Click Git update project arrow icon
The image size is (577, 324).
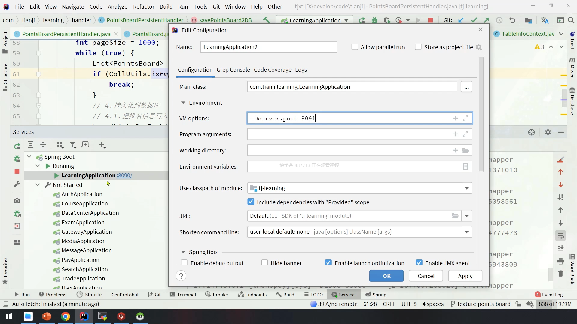coord(461,20)
